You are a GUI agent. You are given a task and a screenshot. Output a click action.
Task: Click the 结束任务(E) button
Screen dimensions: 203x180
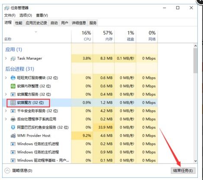tap(183, 171)
